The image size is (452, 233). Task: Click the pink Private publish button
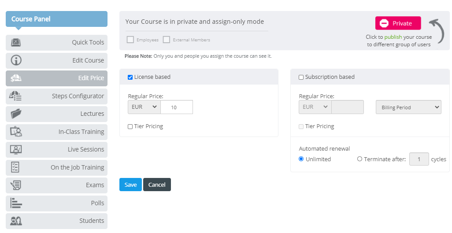point(398,23)
